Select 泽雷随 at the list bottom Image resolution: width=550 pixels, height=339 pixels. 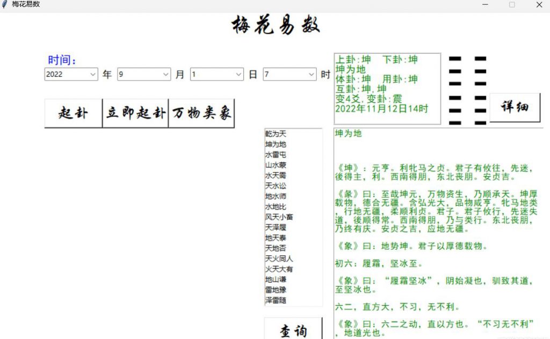[x=276, y=300]
